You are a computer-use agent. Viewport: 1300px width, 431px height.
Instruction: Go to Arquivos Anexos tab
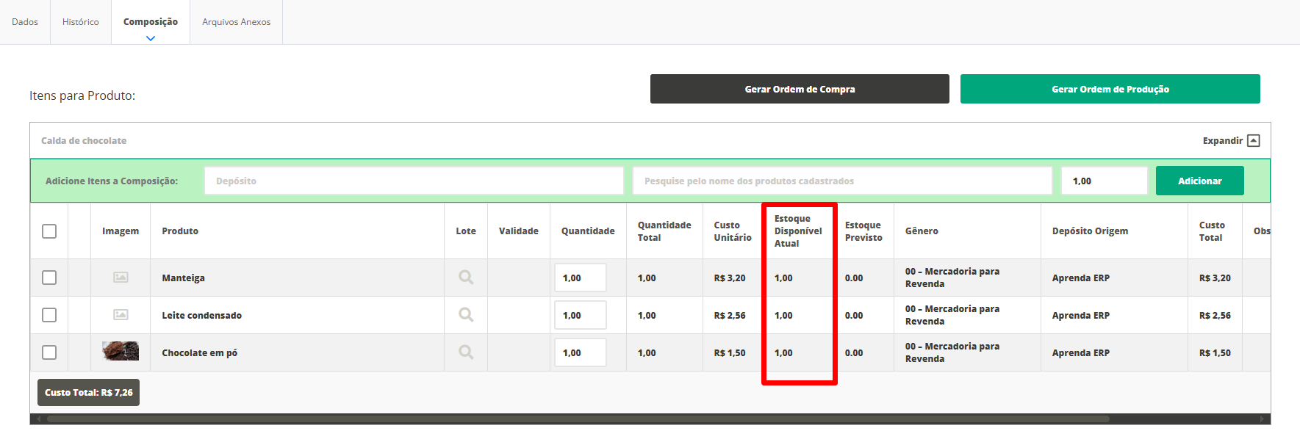tap(236, 22)
